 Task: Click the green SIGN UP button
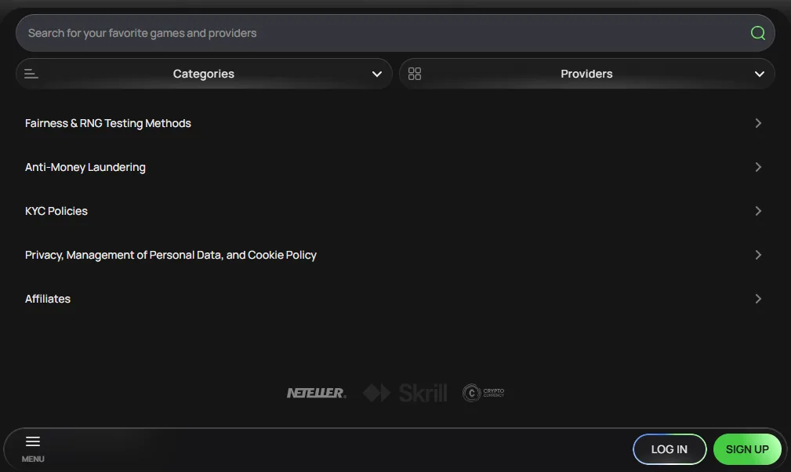pyautogui.click(x=747, y=449)
